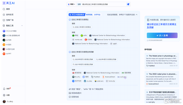Image resolution: width=183 pixels, height=105 pixels.
Task: Open AI 写作 tool
Action: tap(7, 40)
